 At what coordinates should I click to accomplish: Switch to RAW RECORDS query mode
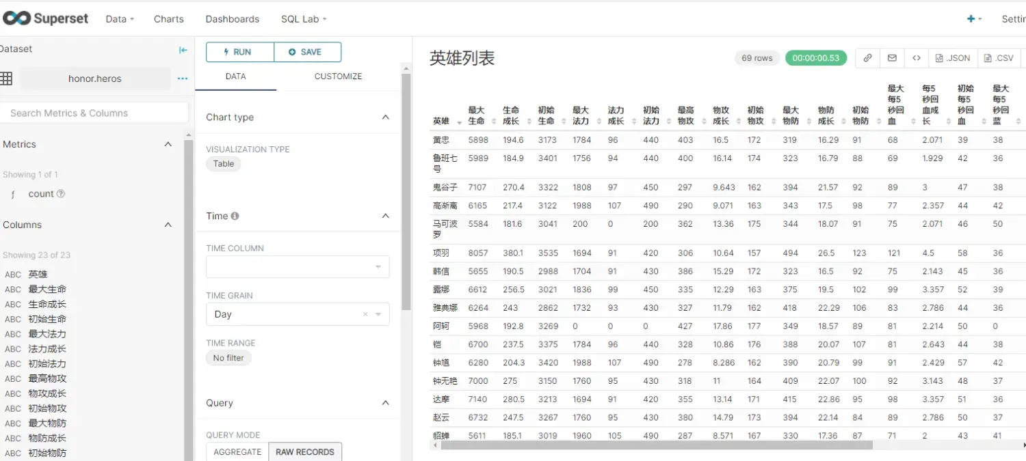[x=306, y=451]
